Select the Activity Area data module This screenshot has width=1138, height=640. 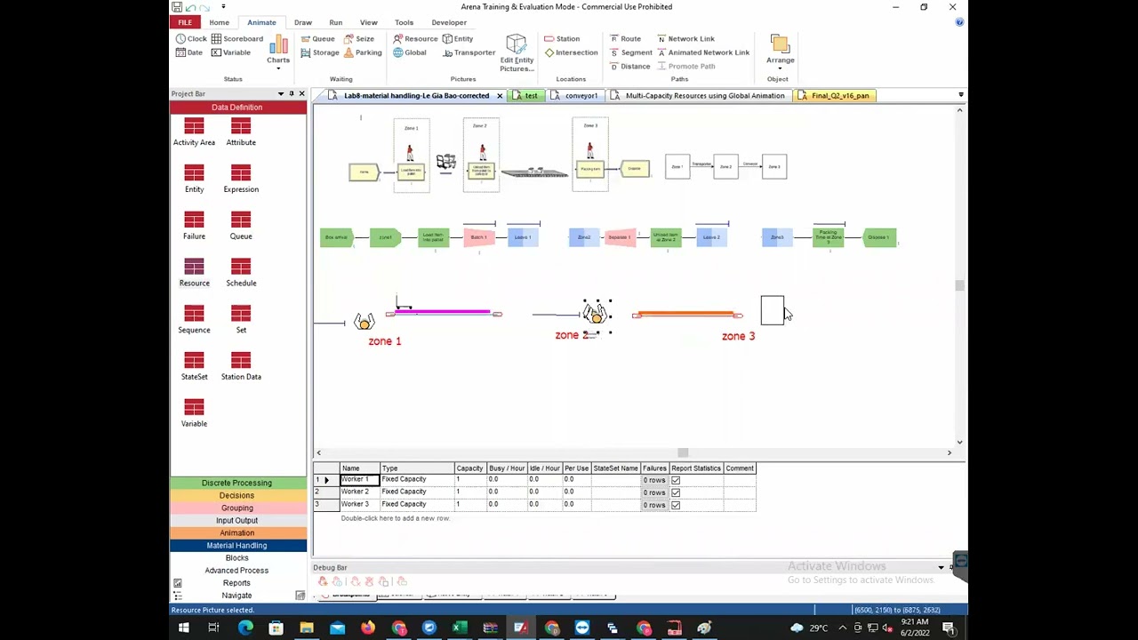(194, 132)
